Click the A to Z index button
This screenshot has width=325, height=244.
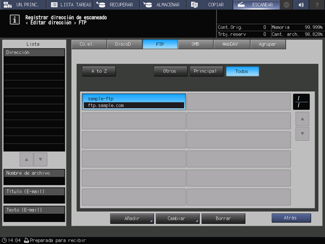[99, 71]
